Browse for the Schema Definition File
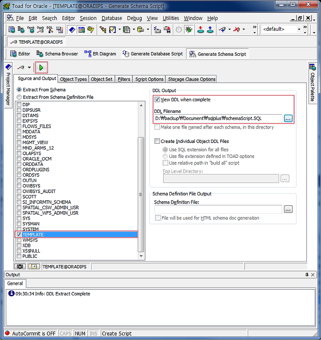This screenshot has height=340, width=321. 288,209
